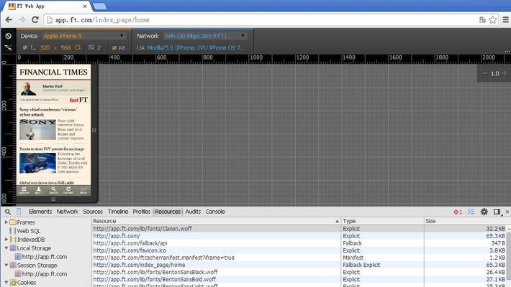
Task: Select Local Storage http://app.ft.com entry
Action: click(45, 257)
